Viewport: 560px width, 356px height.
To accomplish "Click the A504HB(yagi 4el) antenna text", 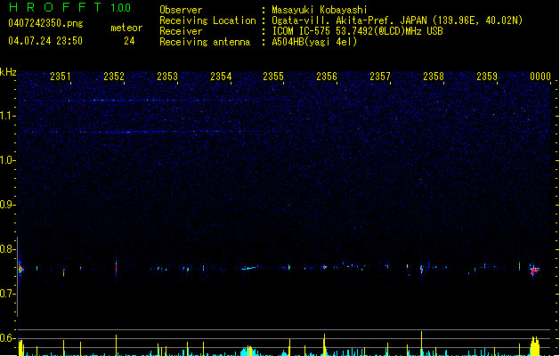I will (x=314, y=42).
